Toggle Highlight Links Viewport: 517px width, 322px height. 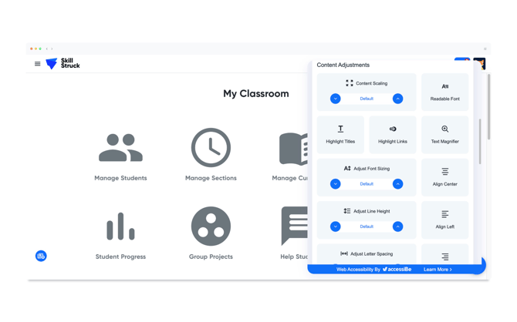[392, 135]
